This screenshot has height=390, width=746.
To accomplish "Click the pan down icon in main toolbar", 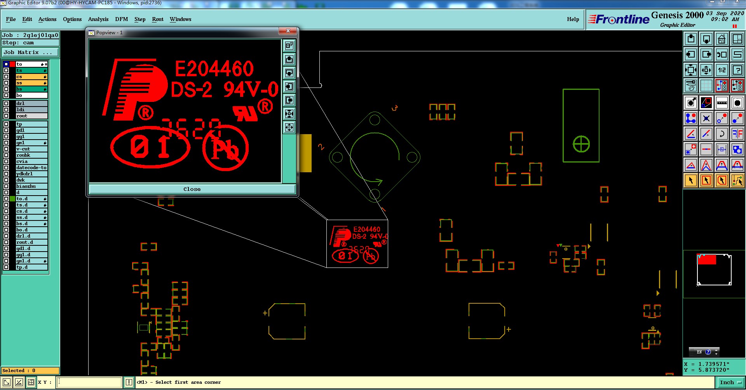I will 706,39.
